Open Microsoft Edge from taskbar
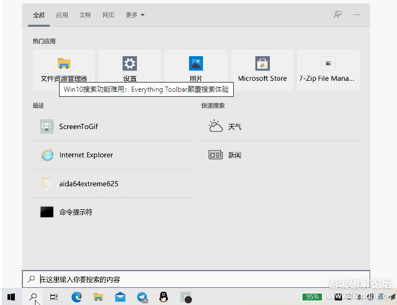397x305 pixels. [76, 297]
